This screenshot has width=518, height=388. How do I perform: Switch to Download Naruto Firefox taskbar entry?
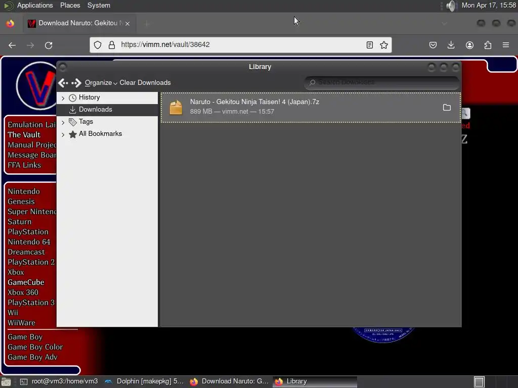point(229,381)
